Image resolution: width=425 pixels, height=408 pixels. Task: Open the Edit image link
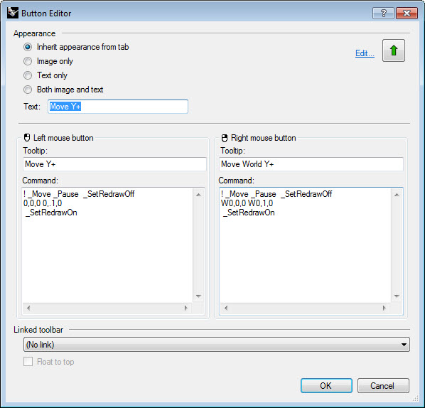tap(365, 53)
